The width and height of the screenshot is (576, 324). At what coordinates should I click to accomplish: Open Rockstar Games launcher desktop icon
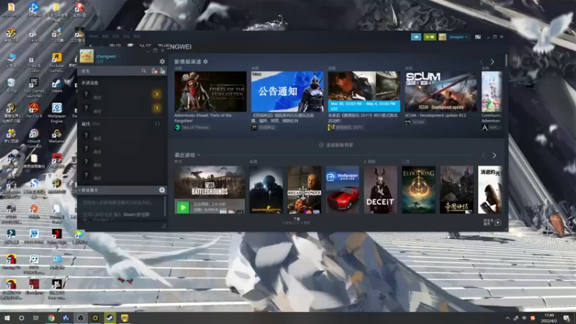[x=57, y=62]
